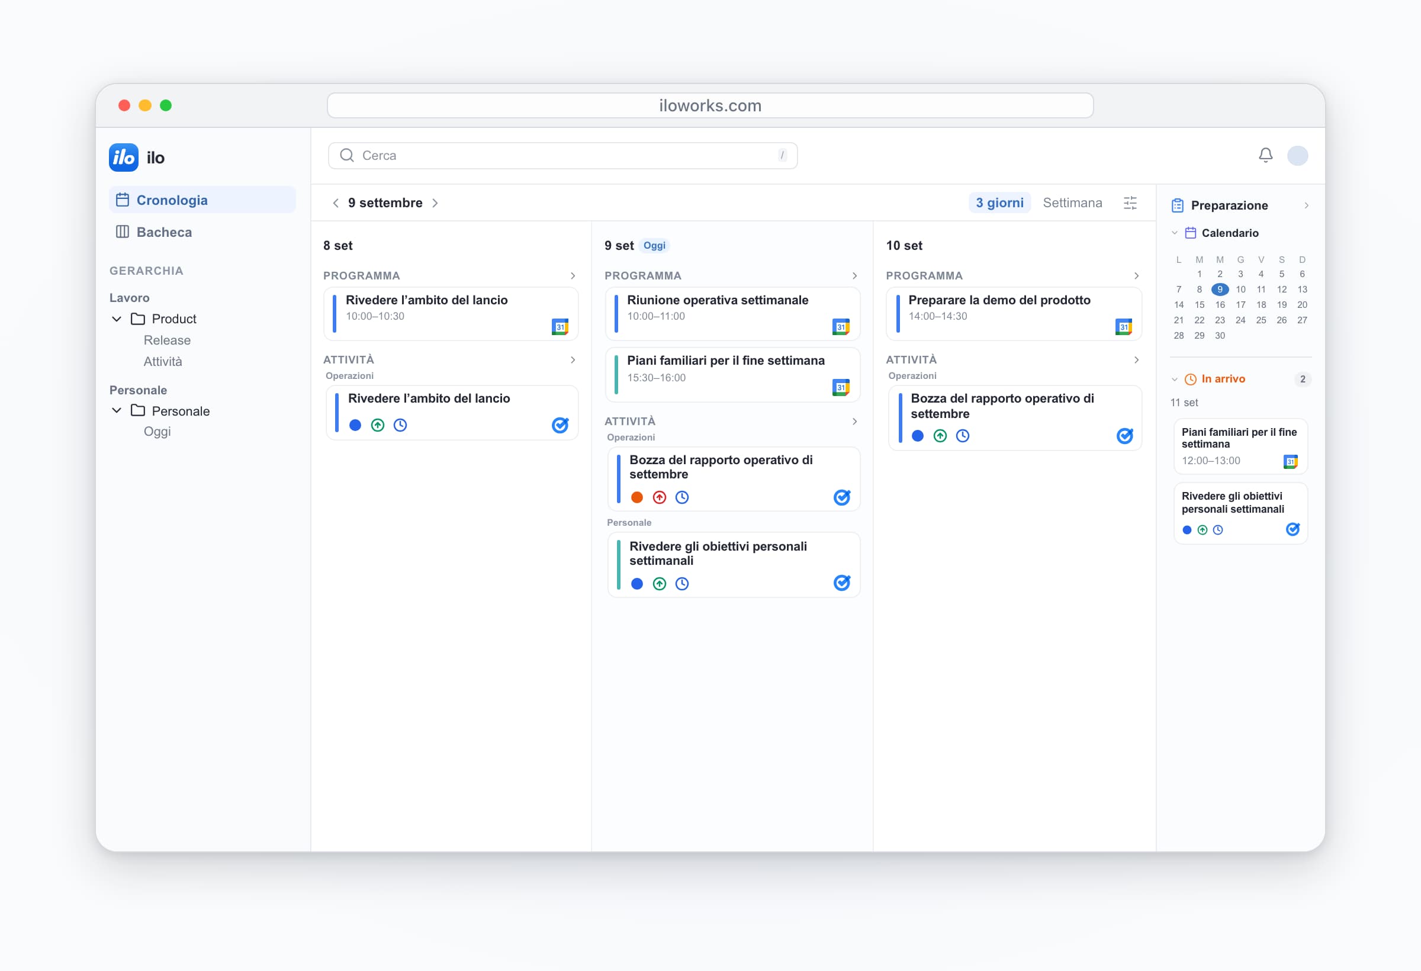Select Oggi under Personale

tap(157, 432)
